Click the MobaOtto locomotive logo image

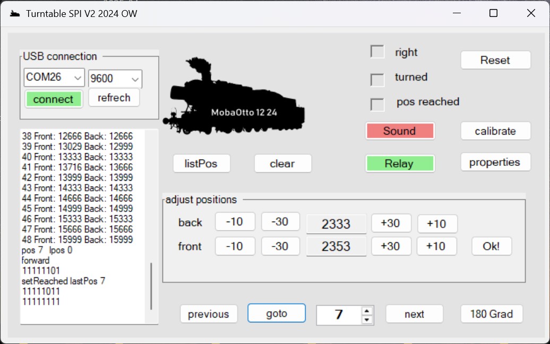click(234, 96)
